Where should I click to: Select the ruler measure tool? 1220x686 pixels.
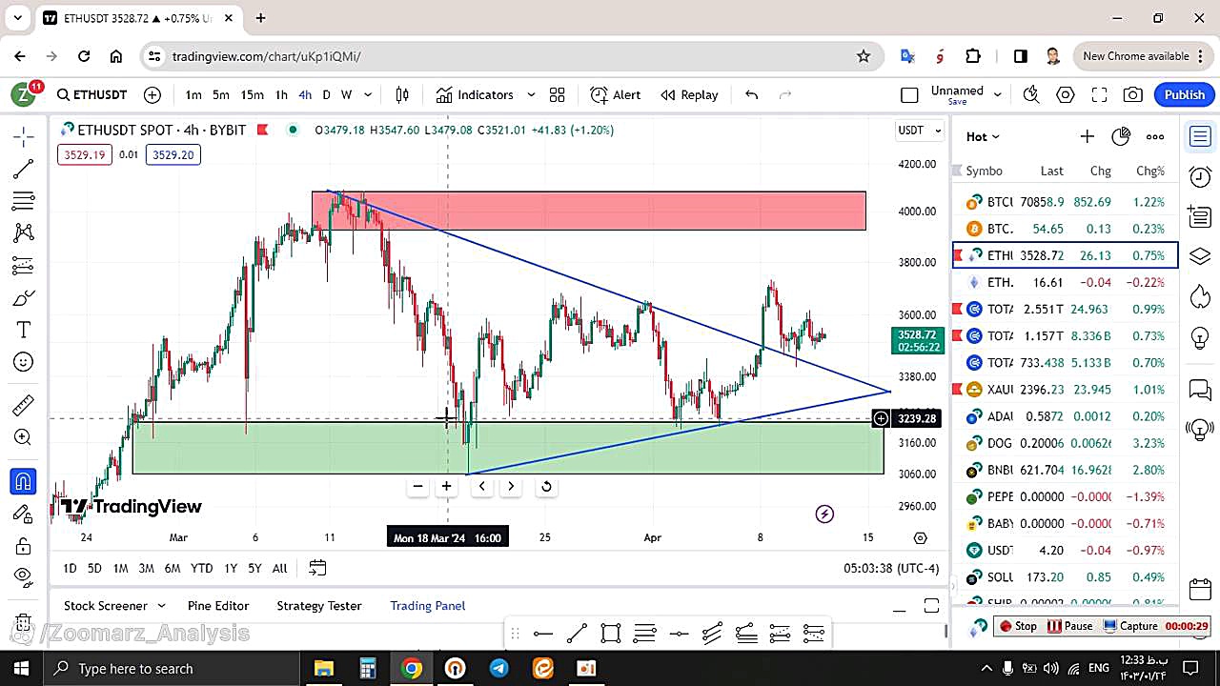24,406
